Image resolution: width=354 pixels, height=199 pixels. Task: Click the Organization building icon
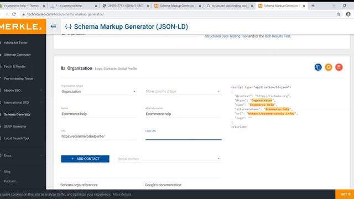point(63,68)
